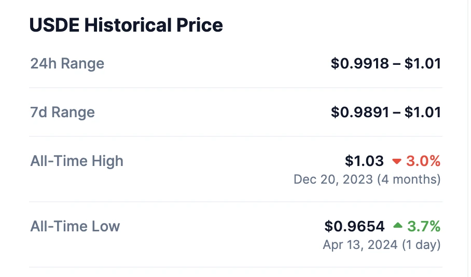Select the 24h Range label
471x277 pixels.
click(67, 64)
